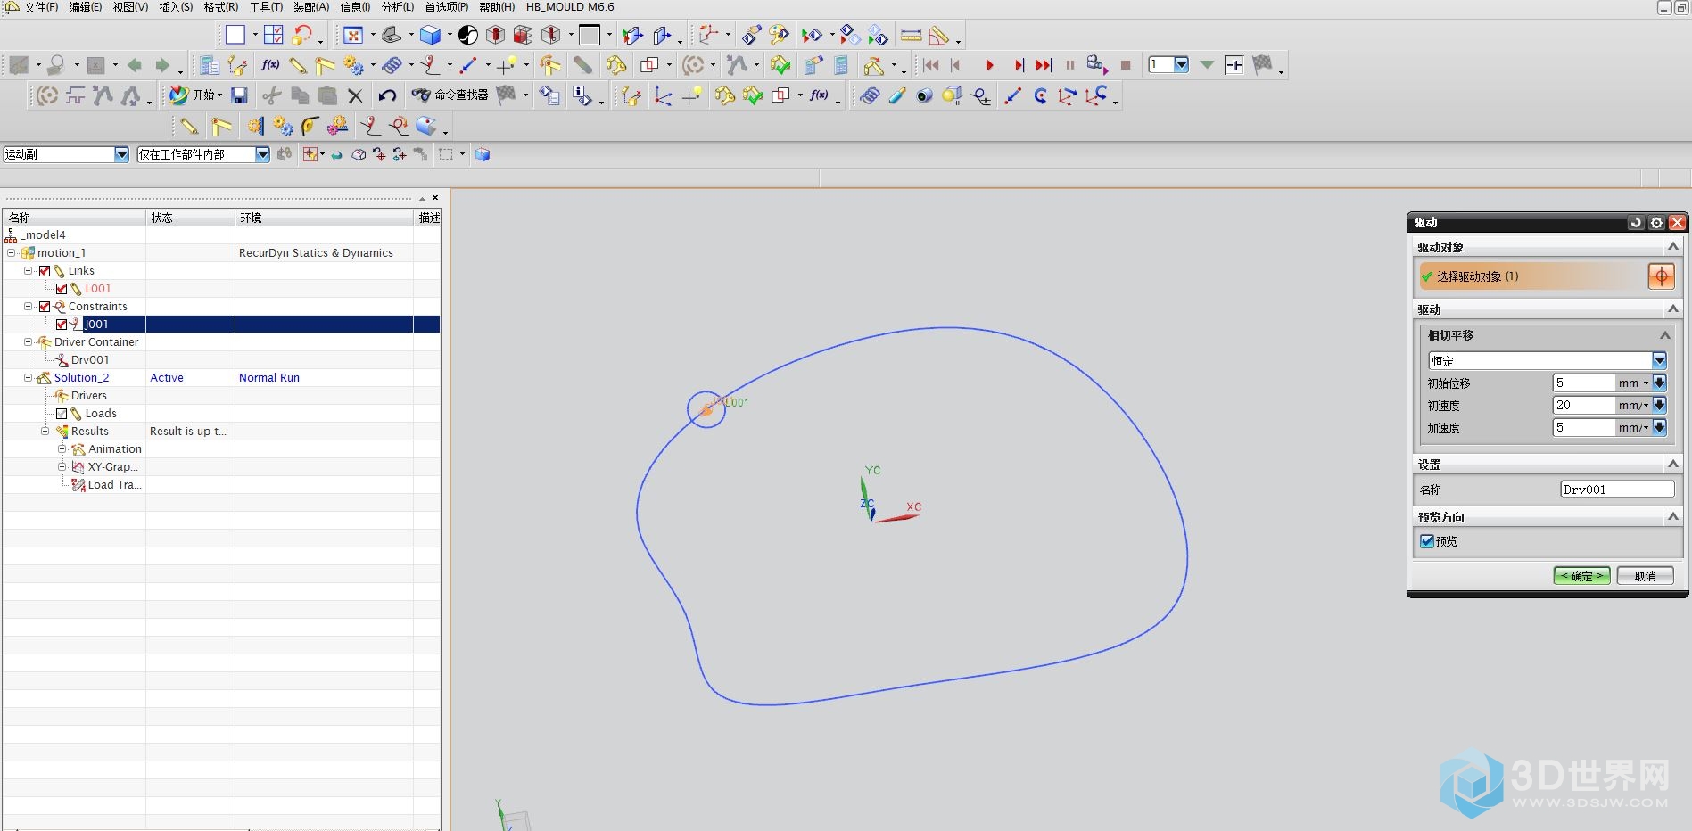
Task: Toggle the Links folder checkbox
Action: (45, 271)
